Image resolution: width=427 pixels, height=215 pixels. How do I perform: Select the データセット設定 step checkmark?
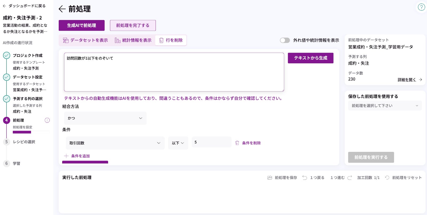[x=7, y=77]
